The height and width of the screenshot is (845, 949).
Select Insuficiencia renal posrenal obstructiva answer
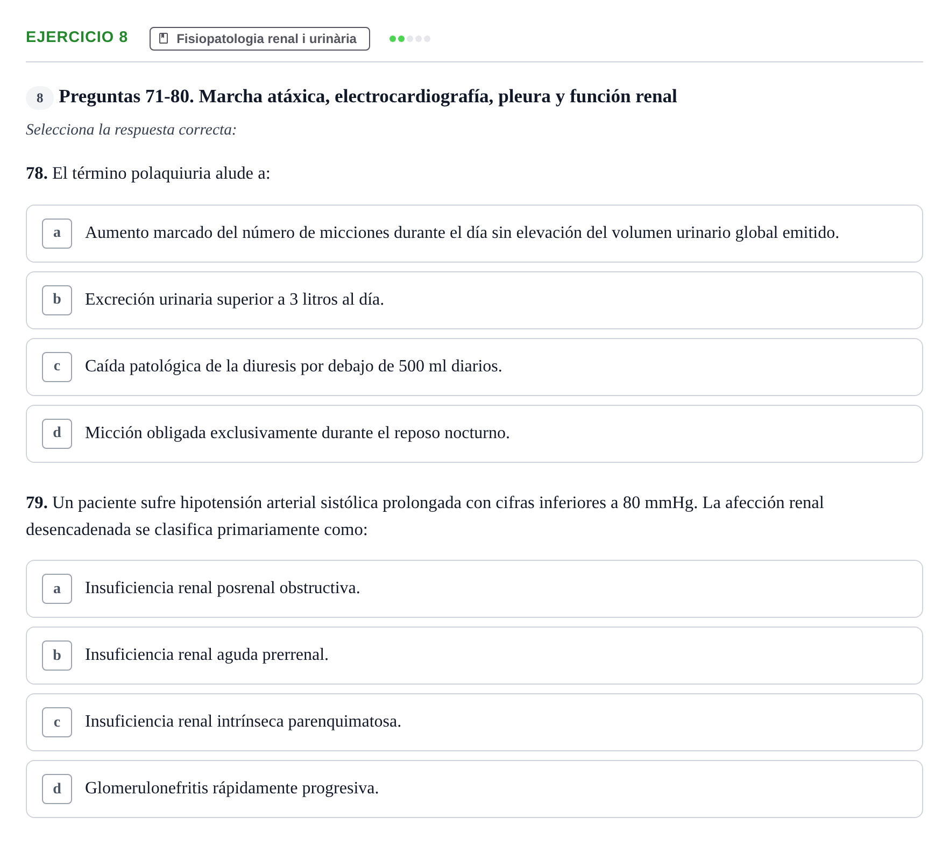pos(474,589)
